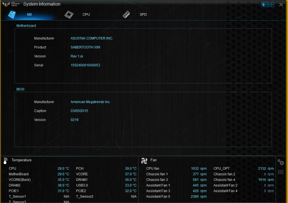Click the Assistant Fan 4 label
288x203 pixels.
(x=225, y=191)
